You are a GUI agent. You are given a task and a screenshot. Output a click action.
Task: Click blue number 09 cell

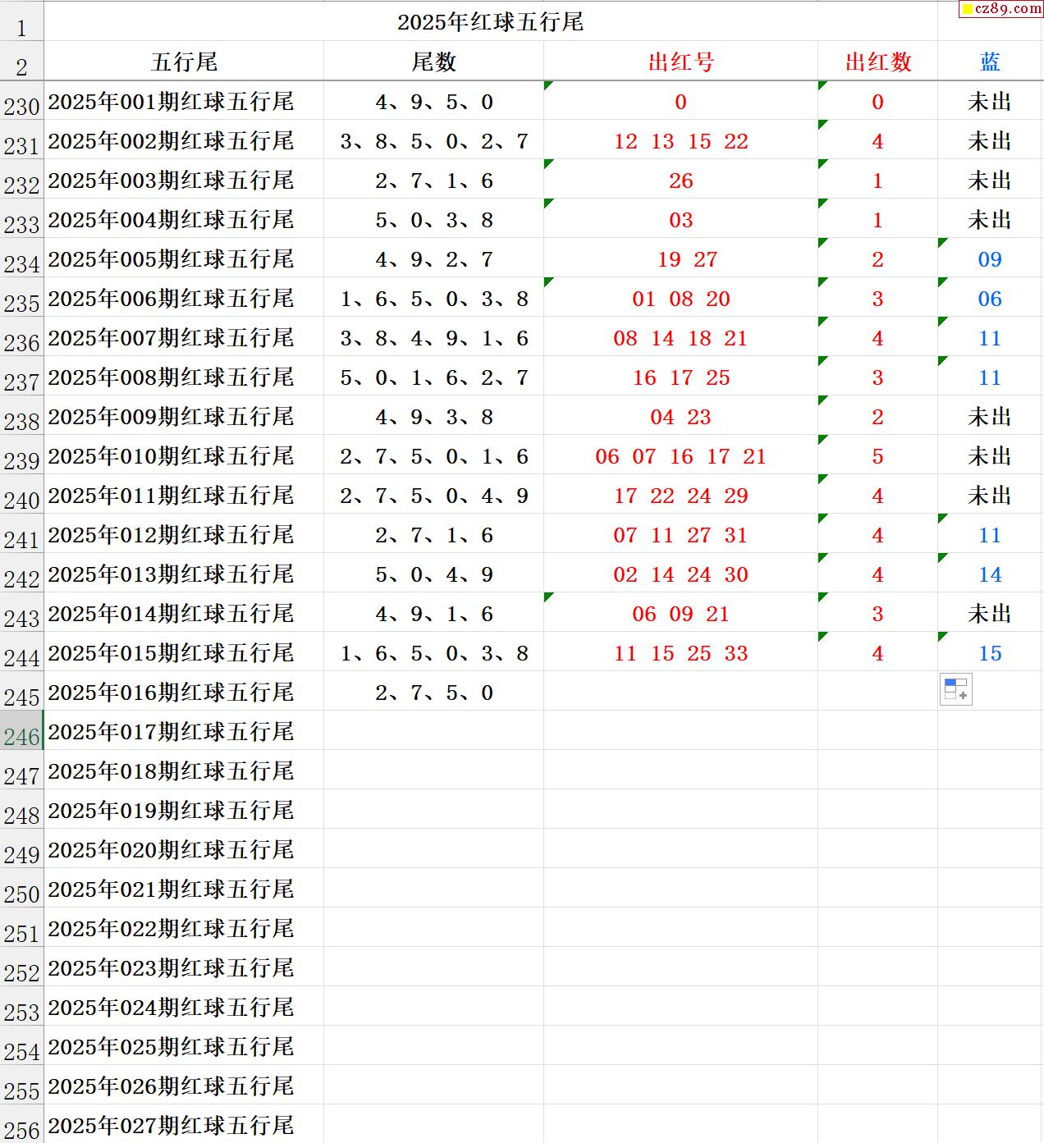990,259
